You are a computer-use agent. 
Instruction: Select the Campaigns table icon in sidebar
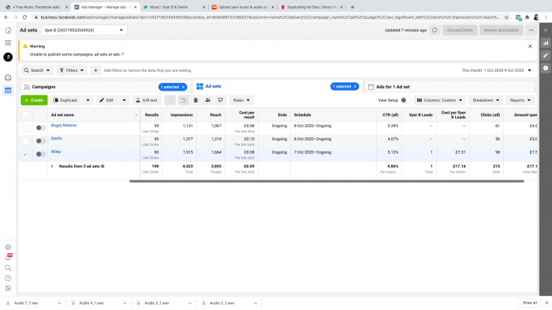(x=8, y=91)
